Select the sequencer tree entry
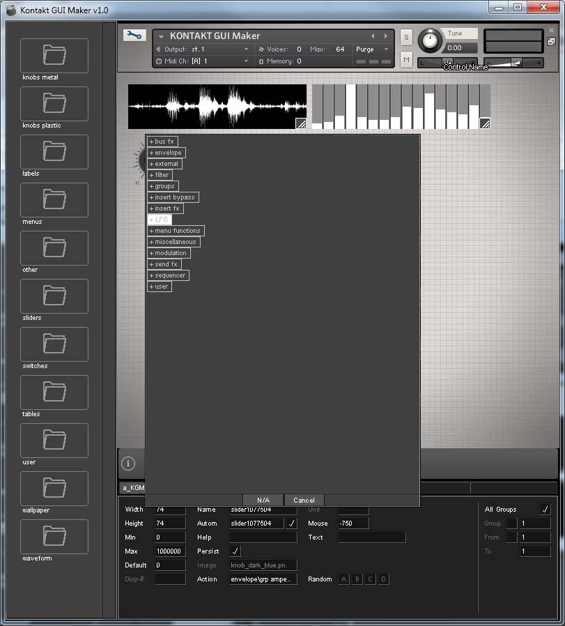Screen dimensions: 565x626 (x=170, y=275)
